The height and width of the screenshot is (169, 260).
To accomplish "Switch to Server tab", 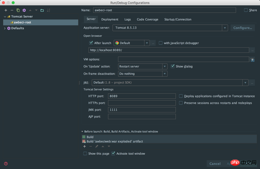I will point(91,19).
